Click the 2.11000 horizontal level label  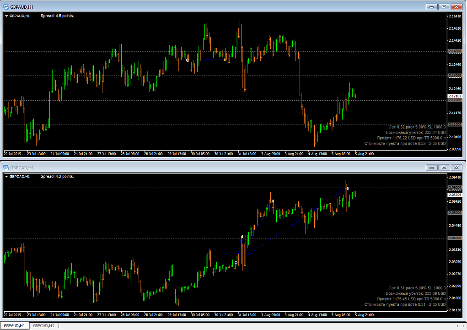[x=455, y=124]
